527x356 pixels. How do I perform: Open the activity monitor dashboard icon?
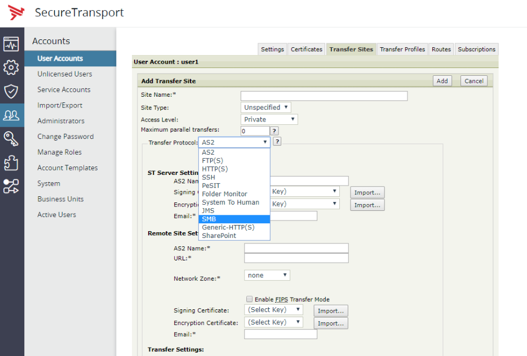(11, 43)
